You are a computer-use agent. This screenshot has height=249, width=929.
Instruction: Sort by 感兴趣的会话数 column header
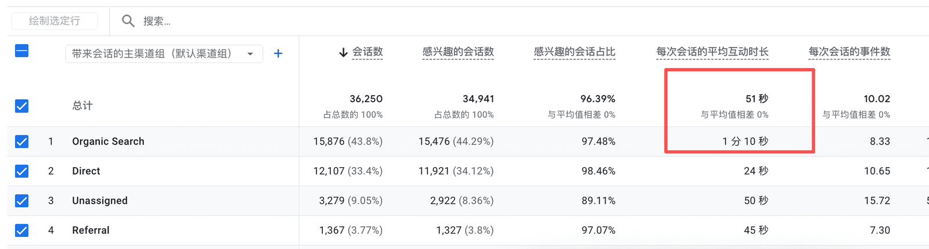click(x=458, y=52)
